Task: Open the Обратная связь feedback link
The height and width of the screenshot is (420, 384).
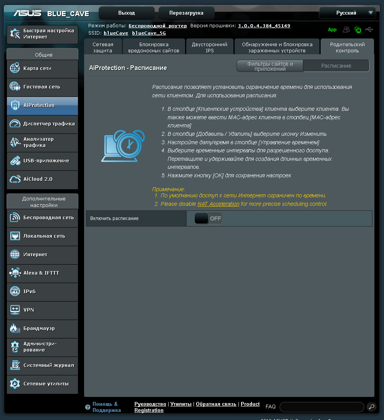Action: point(216,404)
